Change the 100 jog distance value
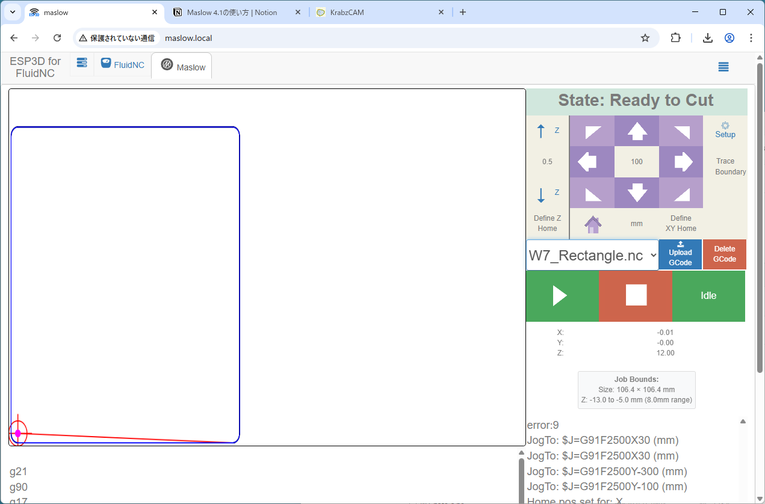 point(637,162)
